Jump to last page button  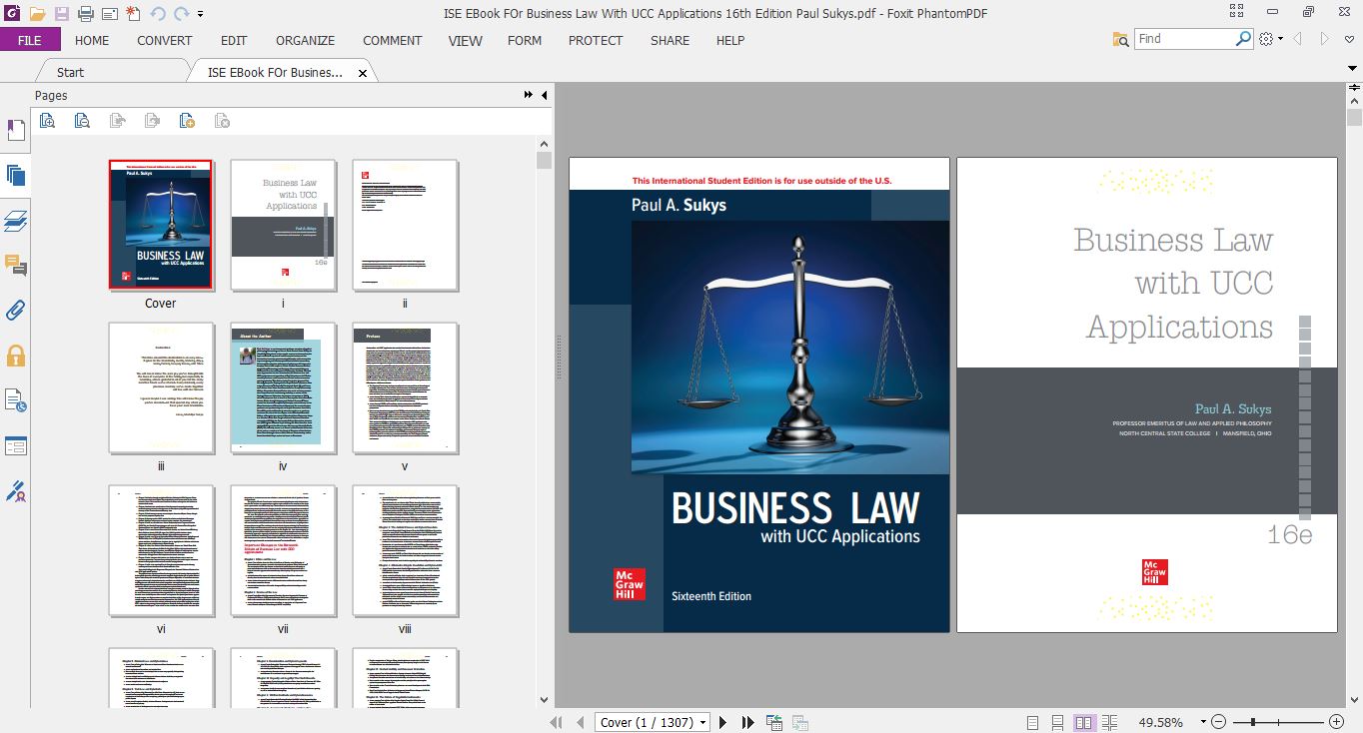[x=747, y=722]
